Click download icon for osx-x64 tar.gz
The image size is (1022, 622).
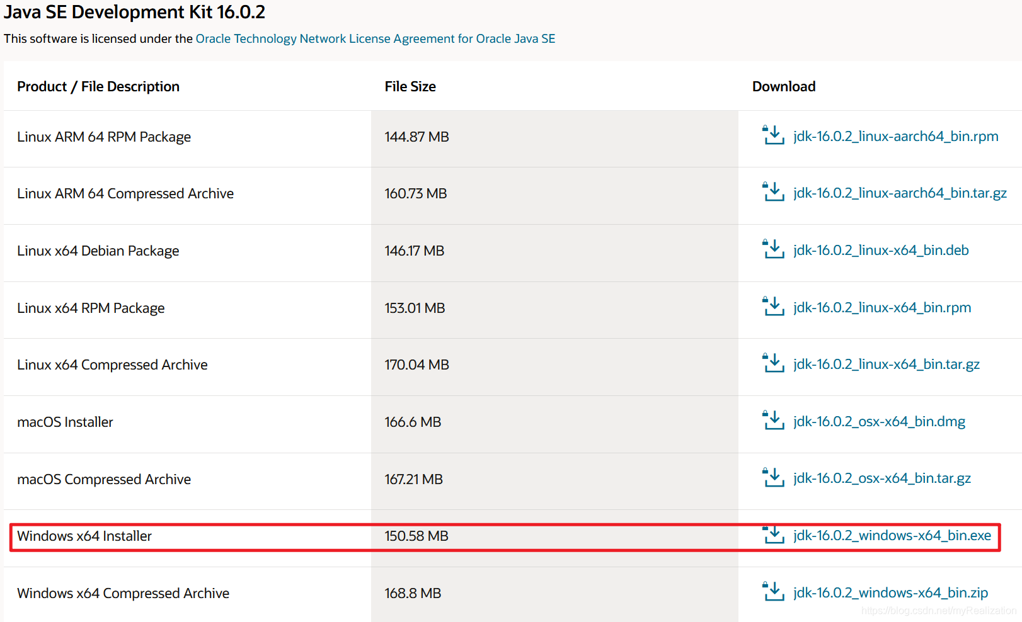pos(773,477)
